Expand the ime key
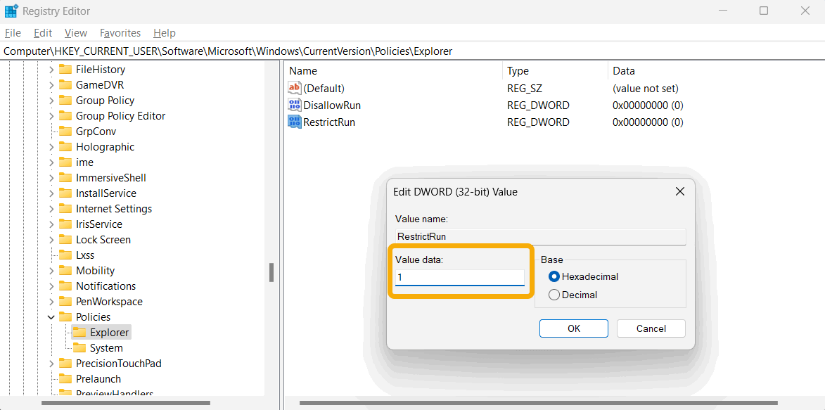The image size is (825, 410). (x=51, y=162)
